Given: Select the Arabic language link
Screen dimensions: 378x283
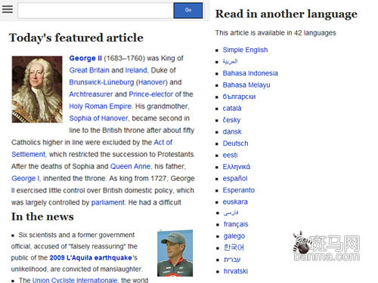Looking at the screenshot, I should tap(230, 61).
